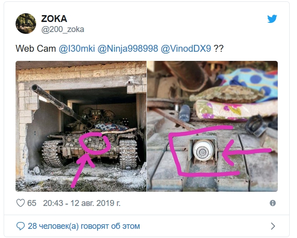The image size is (297, 238).
Task: Click the Twitter bird logo
Action: pos(272,19)
